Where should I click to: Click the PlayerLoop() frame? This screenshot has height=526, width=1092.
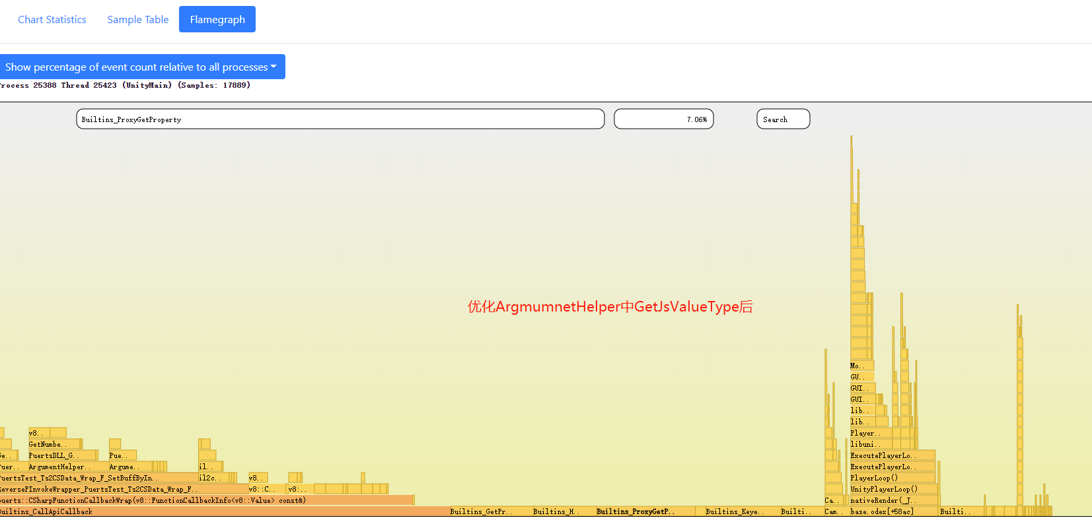pos(892,478)
